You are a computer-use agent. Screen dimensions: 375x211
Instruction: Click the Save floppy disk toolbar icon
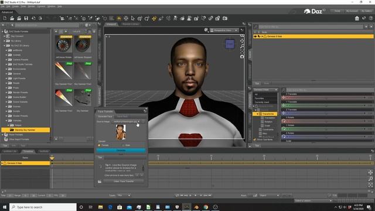click(x=26, y=18)
